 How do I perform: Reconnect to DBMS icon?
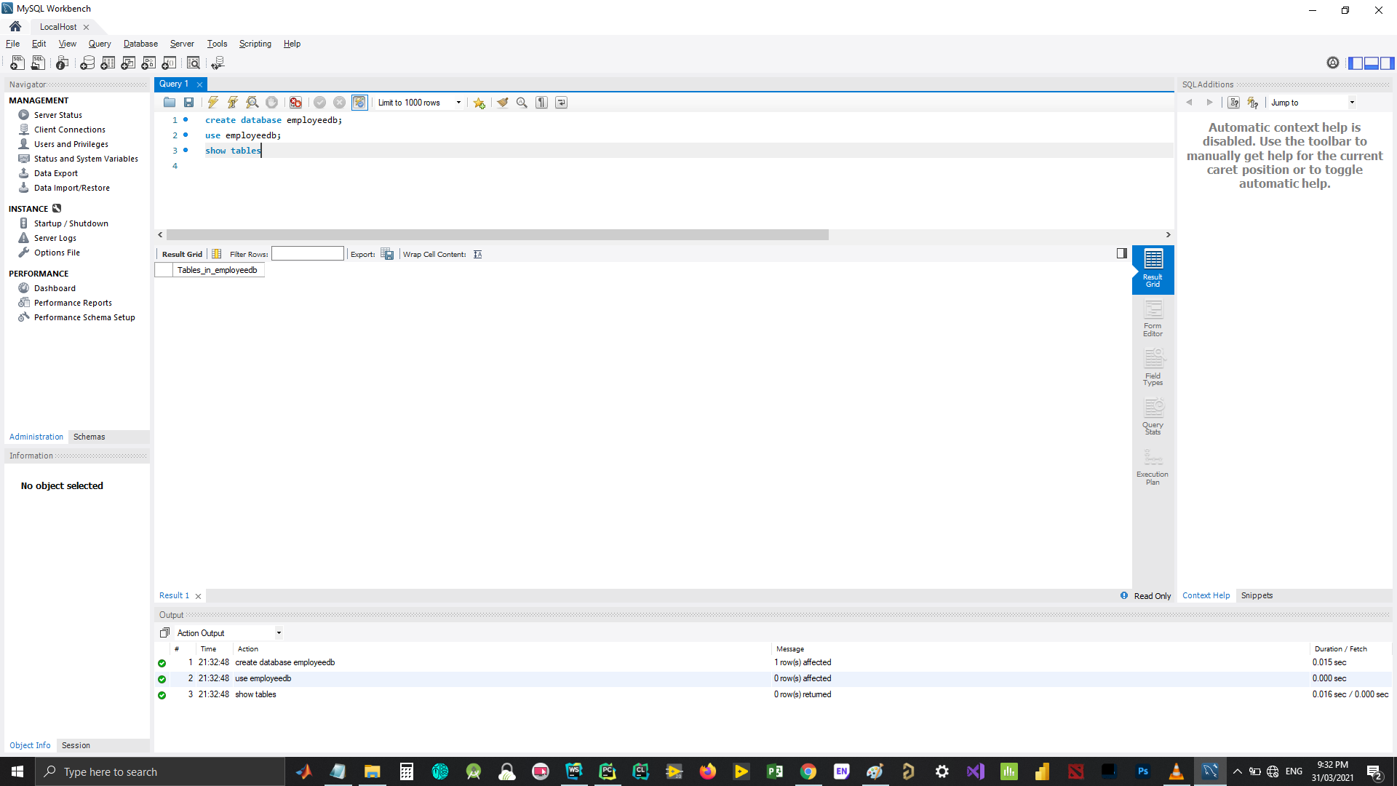coord(218,63)
